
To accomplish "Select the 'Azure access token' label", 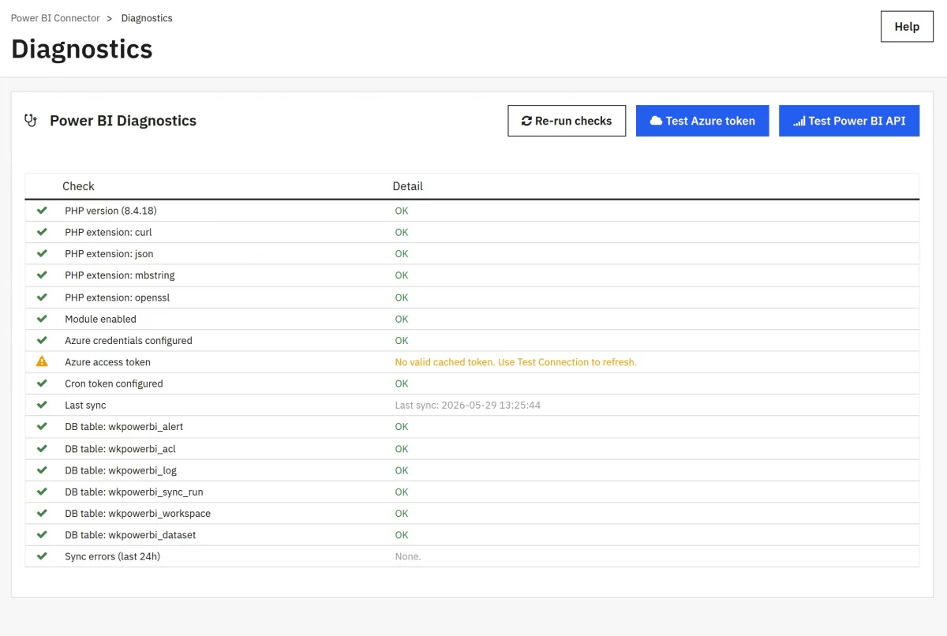I will 107,361.
